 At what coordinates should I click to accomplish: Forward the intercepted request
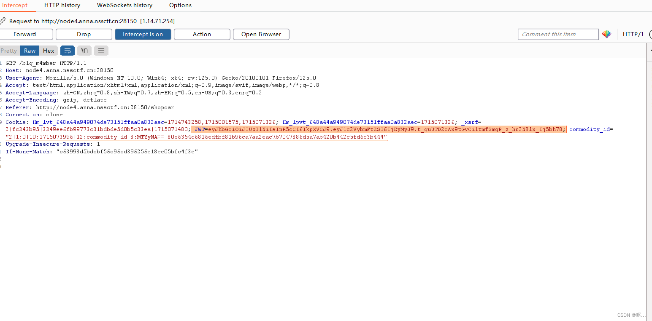[x=25, y=35]
